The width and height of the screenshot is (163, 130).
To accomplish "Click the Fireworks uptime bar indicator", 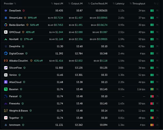I will [x=152, y=103].
